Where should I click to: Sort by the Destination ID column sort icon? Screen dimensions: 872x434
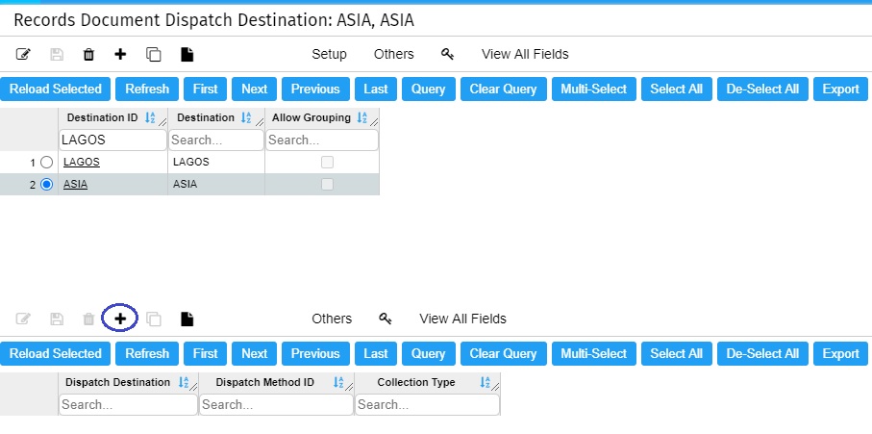coord(150,117)
